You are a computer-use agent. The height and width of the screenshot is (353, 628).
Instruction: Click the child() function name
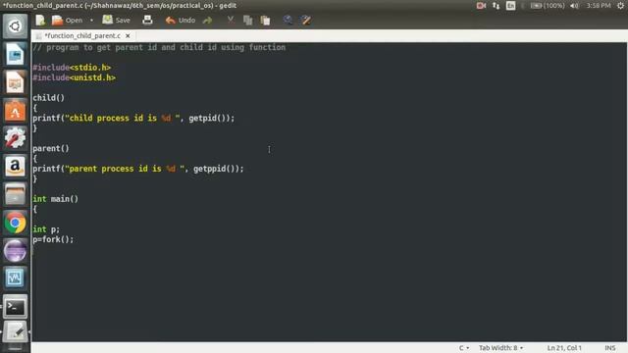pos(48,98)
